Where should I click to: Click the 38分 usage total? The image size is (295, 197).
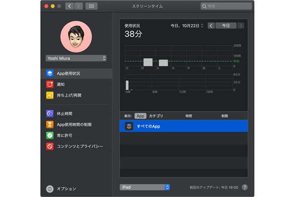[x=133, y=34]
